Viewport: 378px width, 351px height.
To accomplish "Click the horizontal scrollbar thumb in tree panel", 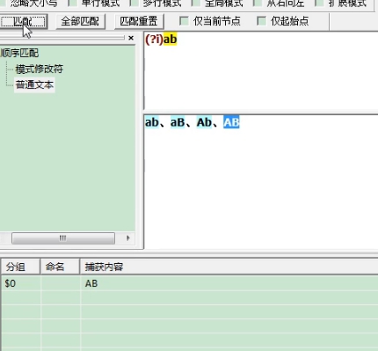I will [x=63, y=238].
